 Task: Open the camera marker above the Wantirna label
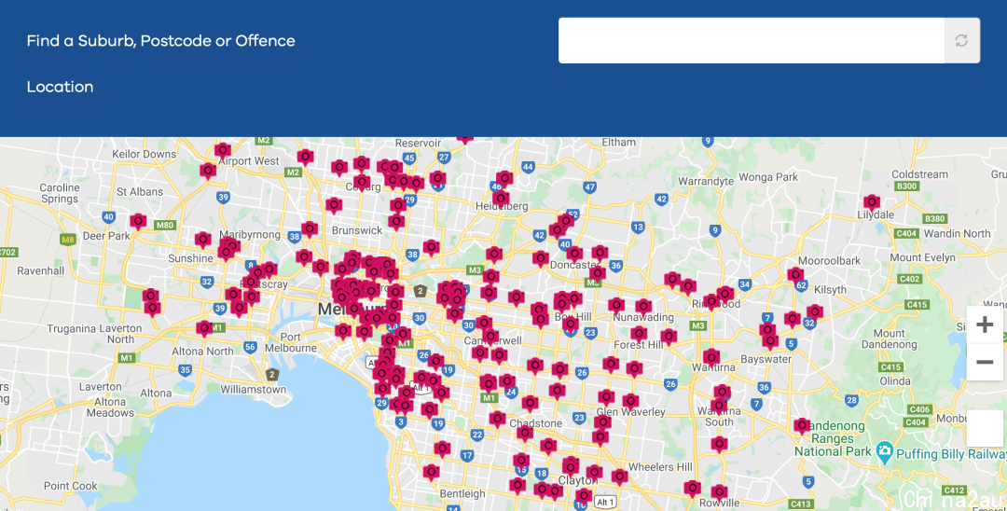tap(710, 358)
